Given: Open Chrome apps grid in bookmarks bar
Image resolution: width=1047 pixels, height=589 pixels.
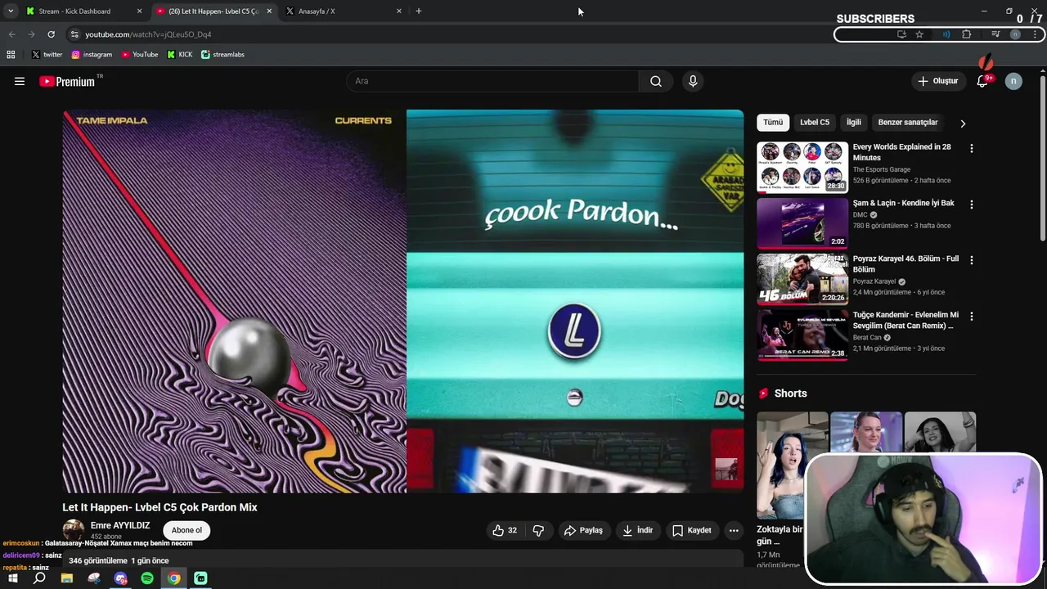Looking at the screenshot, I should point(11,55).
